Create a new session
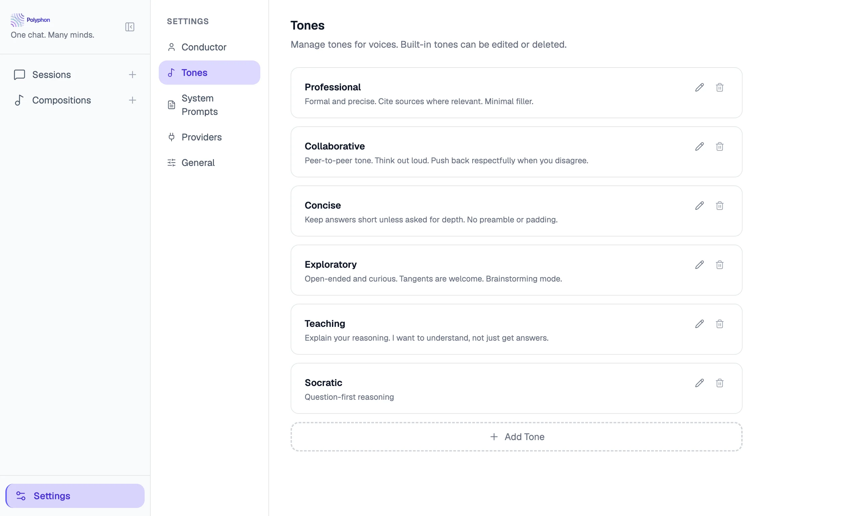 click(133, 74)
